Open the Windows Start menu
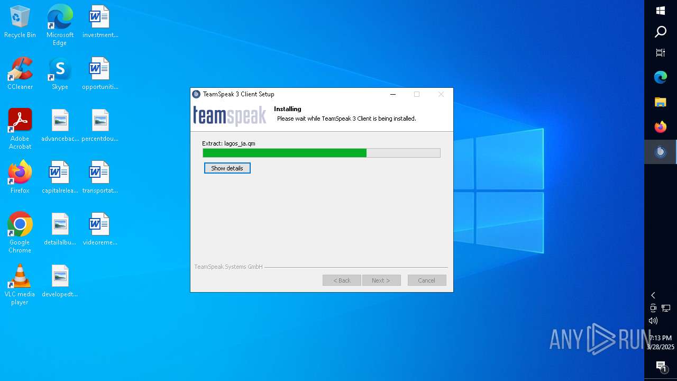677x381 pixels. tap(661, 11)
